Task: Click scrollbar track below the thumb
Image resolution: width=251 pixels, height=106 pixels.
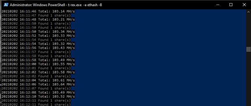Action: coord(248,79)
